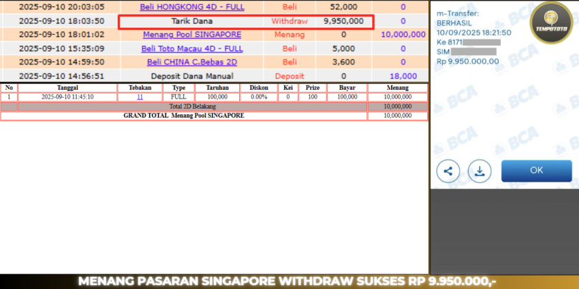Viewport: 579px width, 289px height.
Task: Click the m-Transfer: heading in the receipt
Action: (x=458, y=14)
